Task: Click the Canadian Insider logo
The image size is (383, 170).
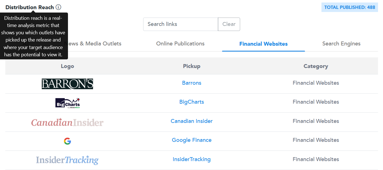Action: 67,122
